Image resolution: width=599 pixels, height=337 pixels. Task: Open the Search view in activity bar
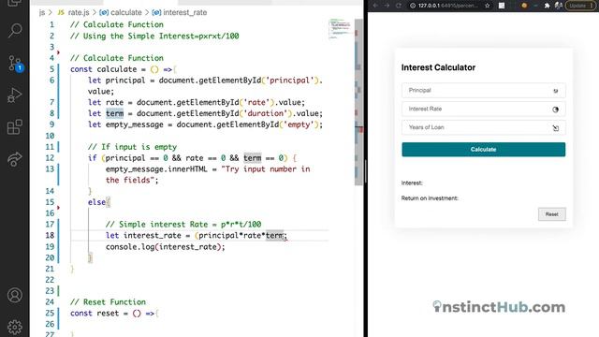click(15, 30)
